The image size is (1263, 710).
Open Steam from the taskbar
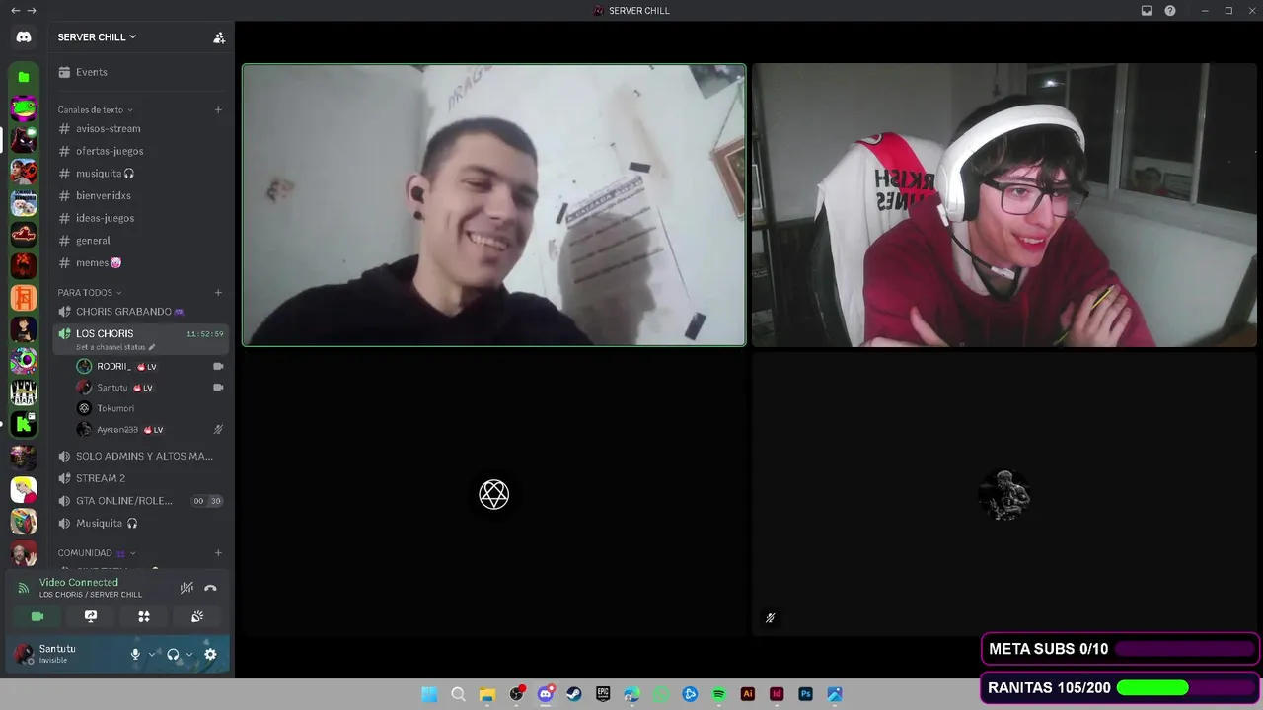574,694
